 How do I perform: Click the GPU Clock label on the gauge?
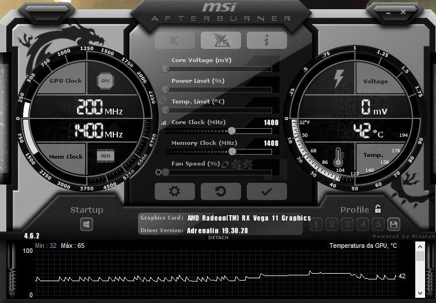click(x=66, y=80)
